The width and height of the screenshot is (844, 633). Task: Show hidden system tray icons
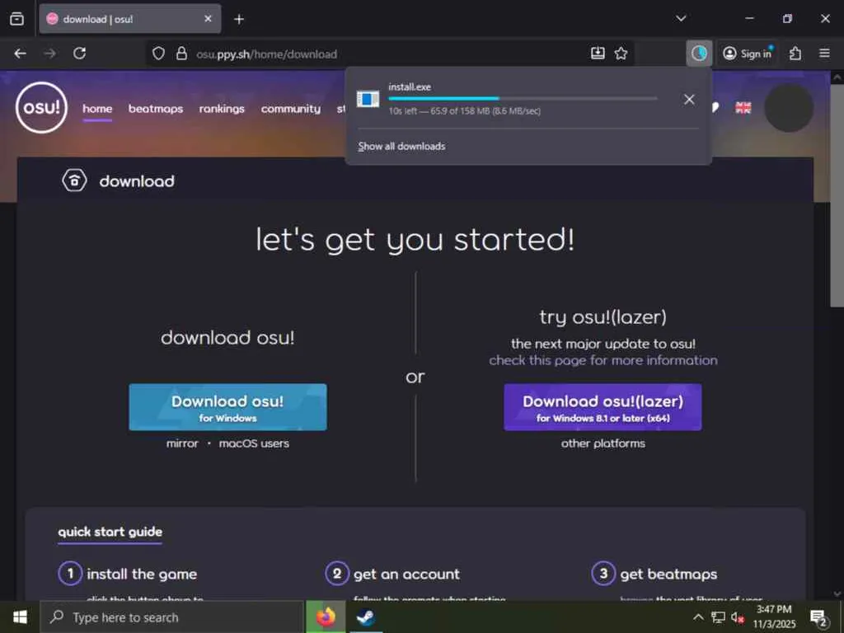697,617
